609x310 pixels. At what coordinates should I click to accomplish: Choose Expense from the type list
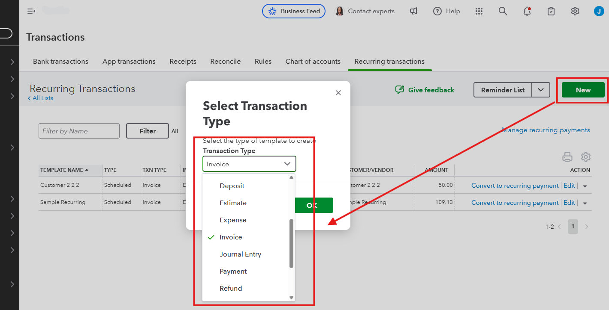click(233, 220)
